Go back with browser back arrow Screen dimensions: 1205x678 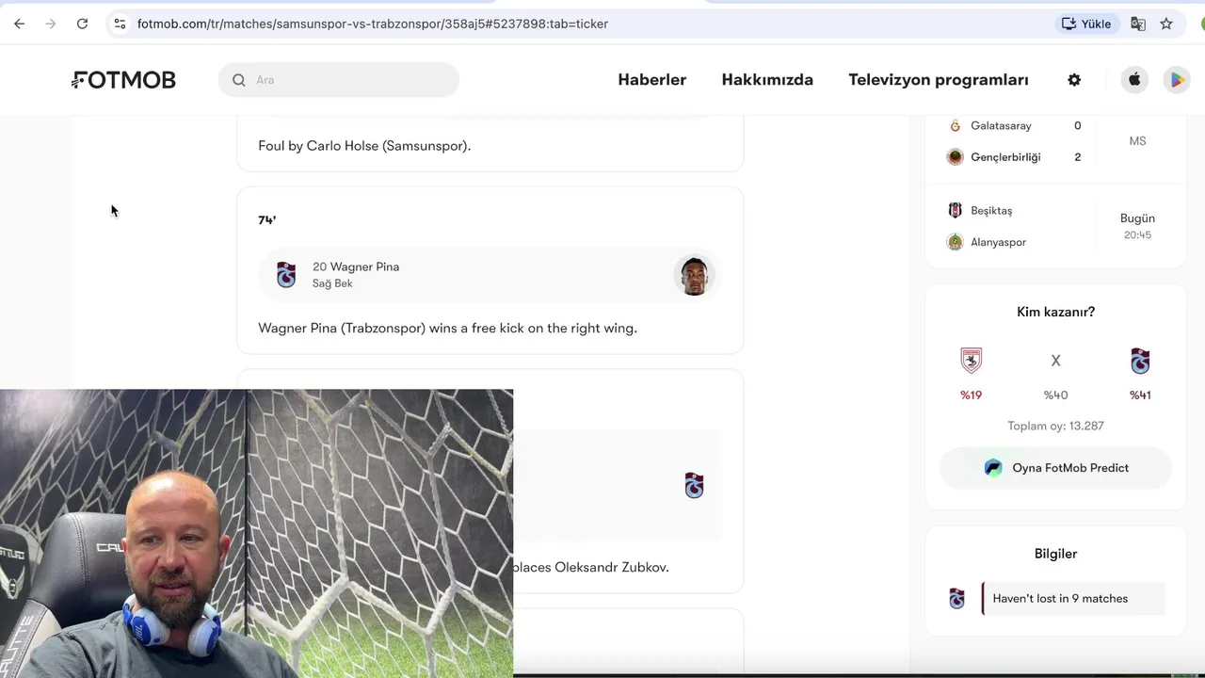19,24
